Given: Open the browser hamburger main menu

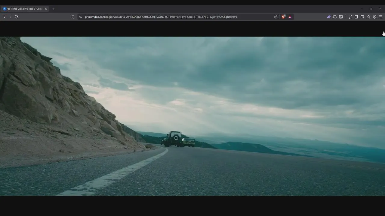Looking at the screenshot, I should pyautogui.click(x=380, y=17).
